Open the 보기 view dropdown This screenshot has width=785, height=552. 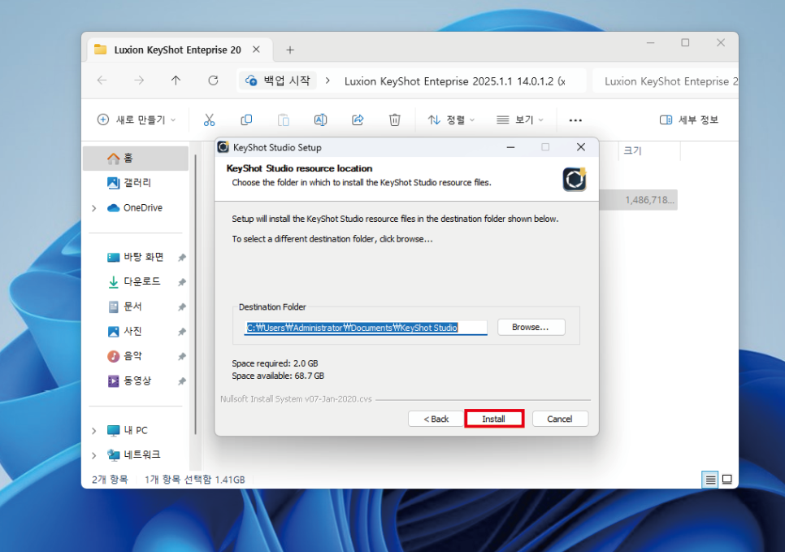coord(519,120)
